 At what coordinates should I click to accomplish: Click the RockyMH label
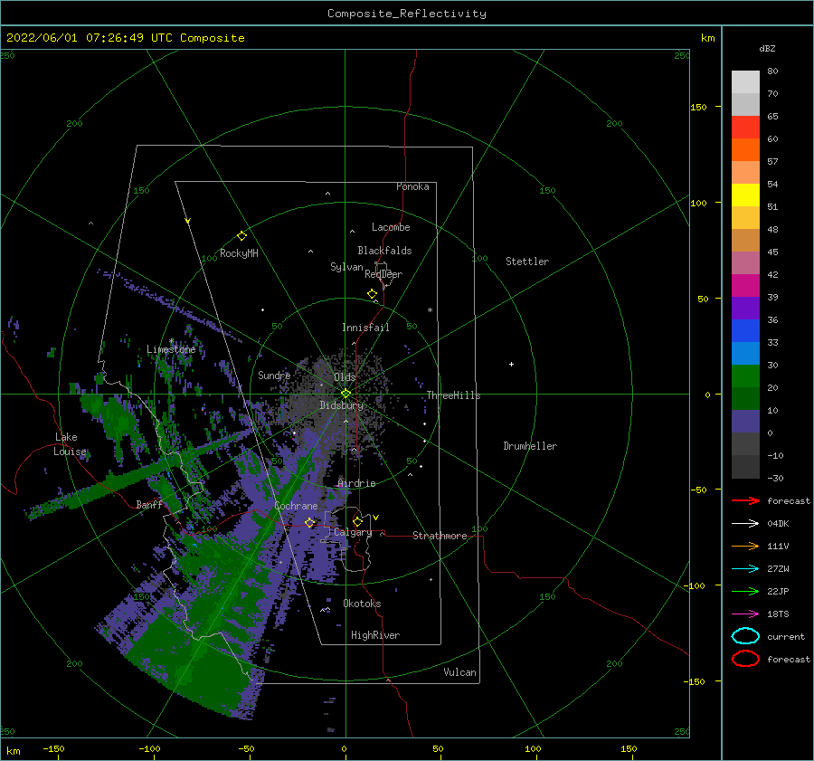pos(239,253)
